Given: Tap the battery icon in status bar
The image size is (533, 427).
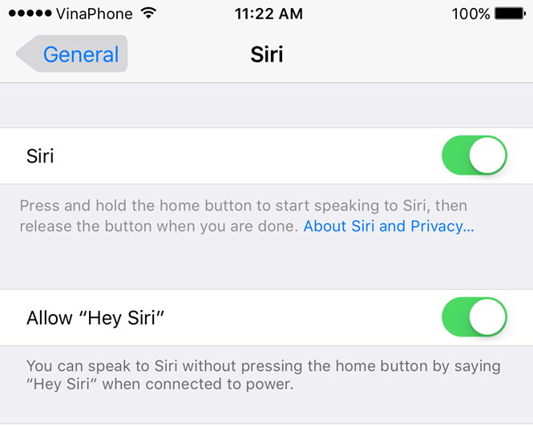Looking at the screenshot, I should pos(511,14).
